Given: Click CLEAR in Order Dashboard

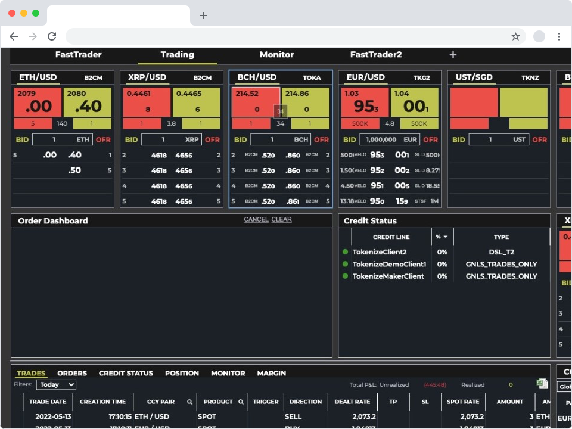Looking at the screenshot, I should (281, 219).
